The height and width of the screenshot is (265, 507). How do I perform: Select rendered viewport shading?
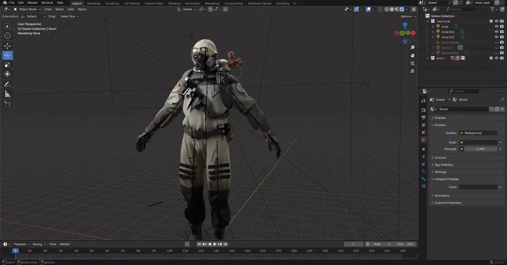pos(402,9)
